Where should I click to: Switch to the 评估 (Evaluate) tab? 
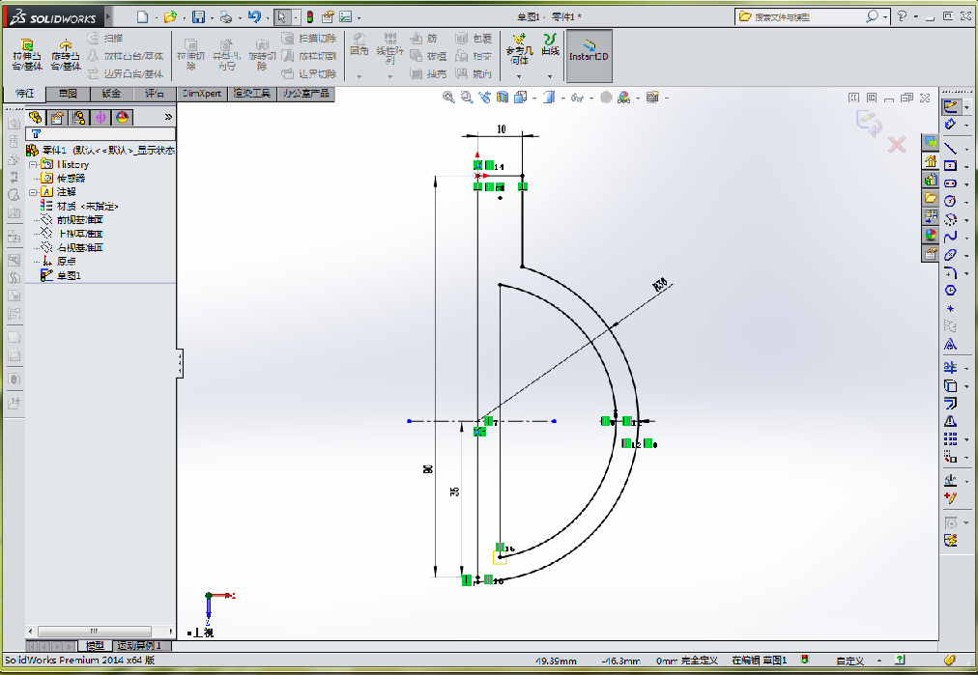[x=155, y=94]
